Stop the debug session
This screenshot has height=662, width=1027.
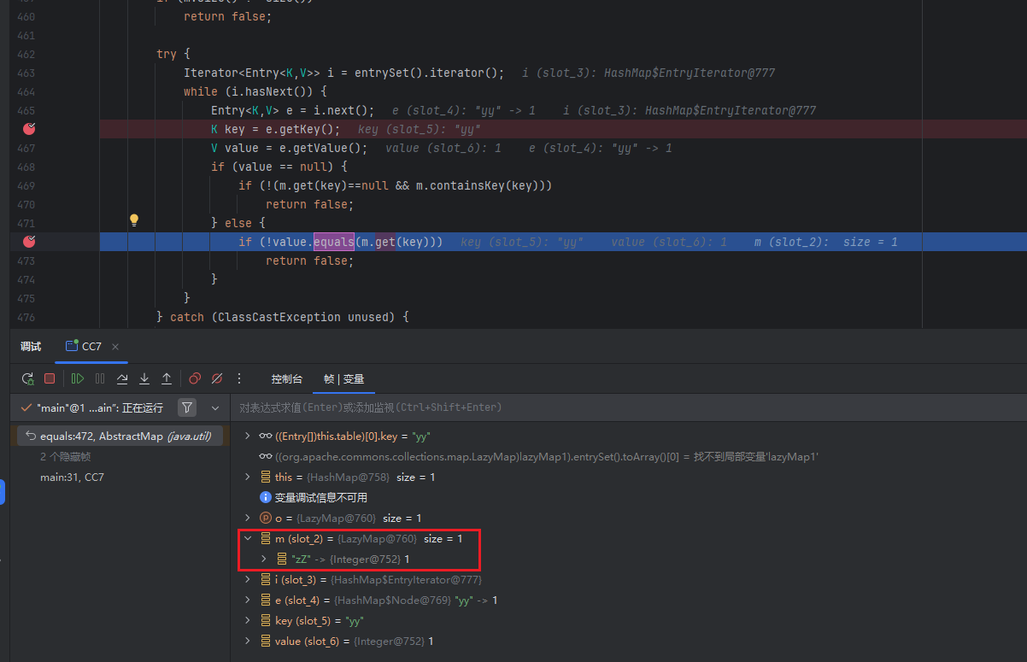[x=50, y=378]
